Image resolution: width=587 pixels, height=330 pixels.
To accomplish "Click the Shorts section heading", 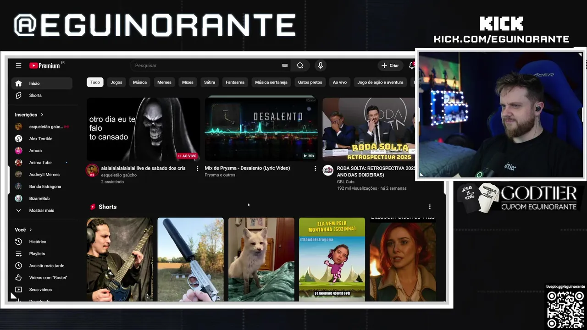I will [x=107, y=207].
